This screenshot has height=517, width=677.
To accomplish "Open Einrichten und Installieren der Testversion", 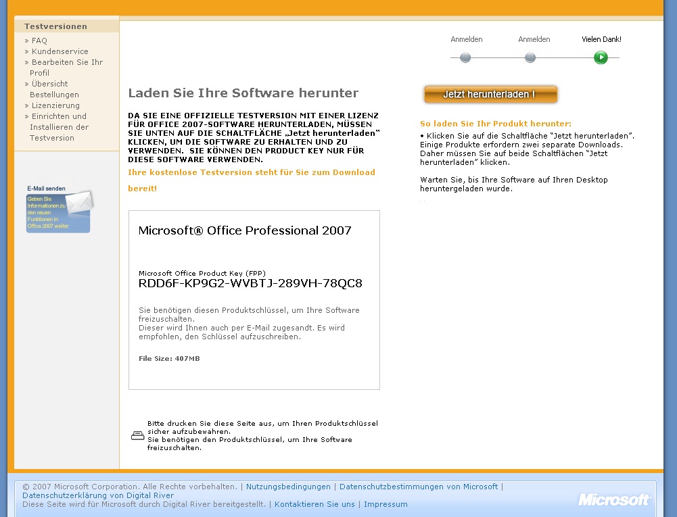I will pos(60,127).
